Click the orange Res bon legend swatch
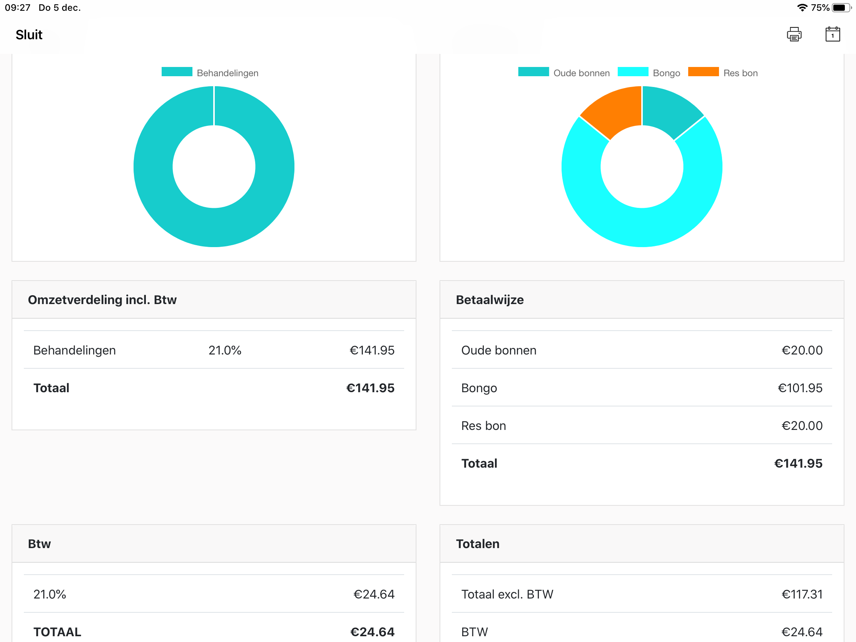Viewport: 856px width, 642px height. (x=703, y=72)
